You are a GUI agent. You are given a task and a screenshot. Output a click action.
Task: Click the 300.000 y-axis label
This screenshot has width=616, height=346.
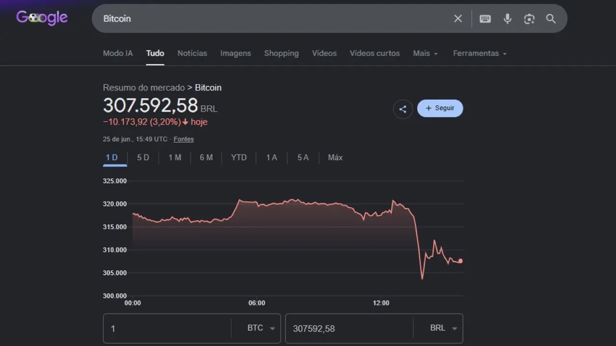point(115,296)
